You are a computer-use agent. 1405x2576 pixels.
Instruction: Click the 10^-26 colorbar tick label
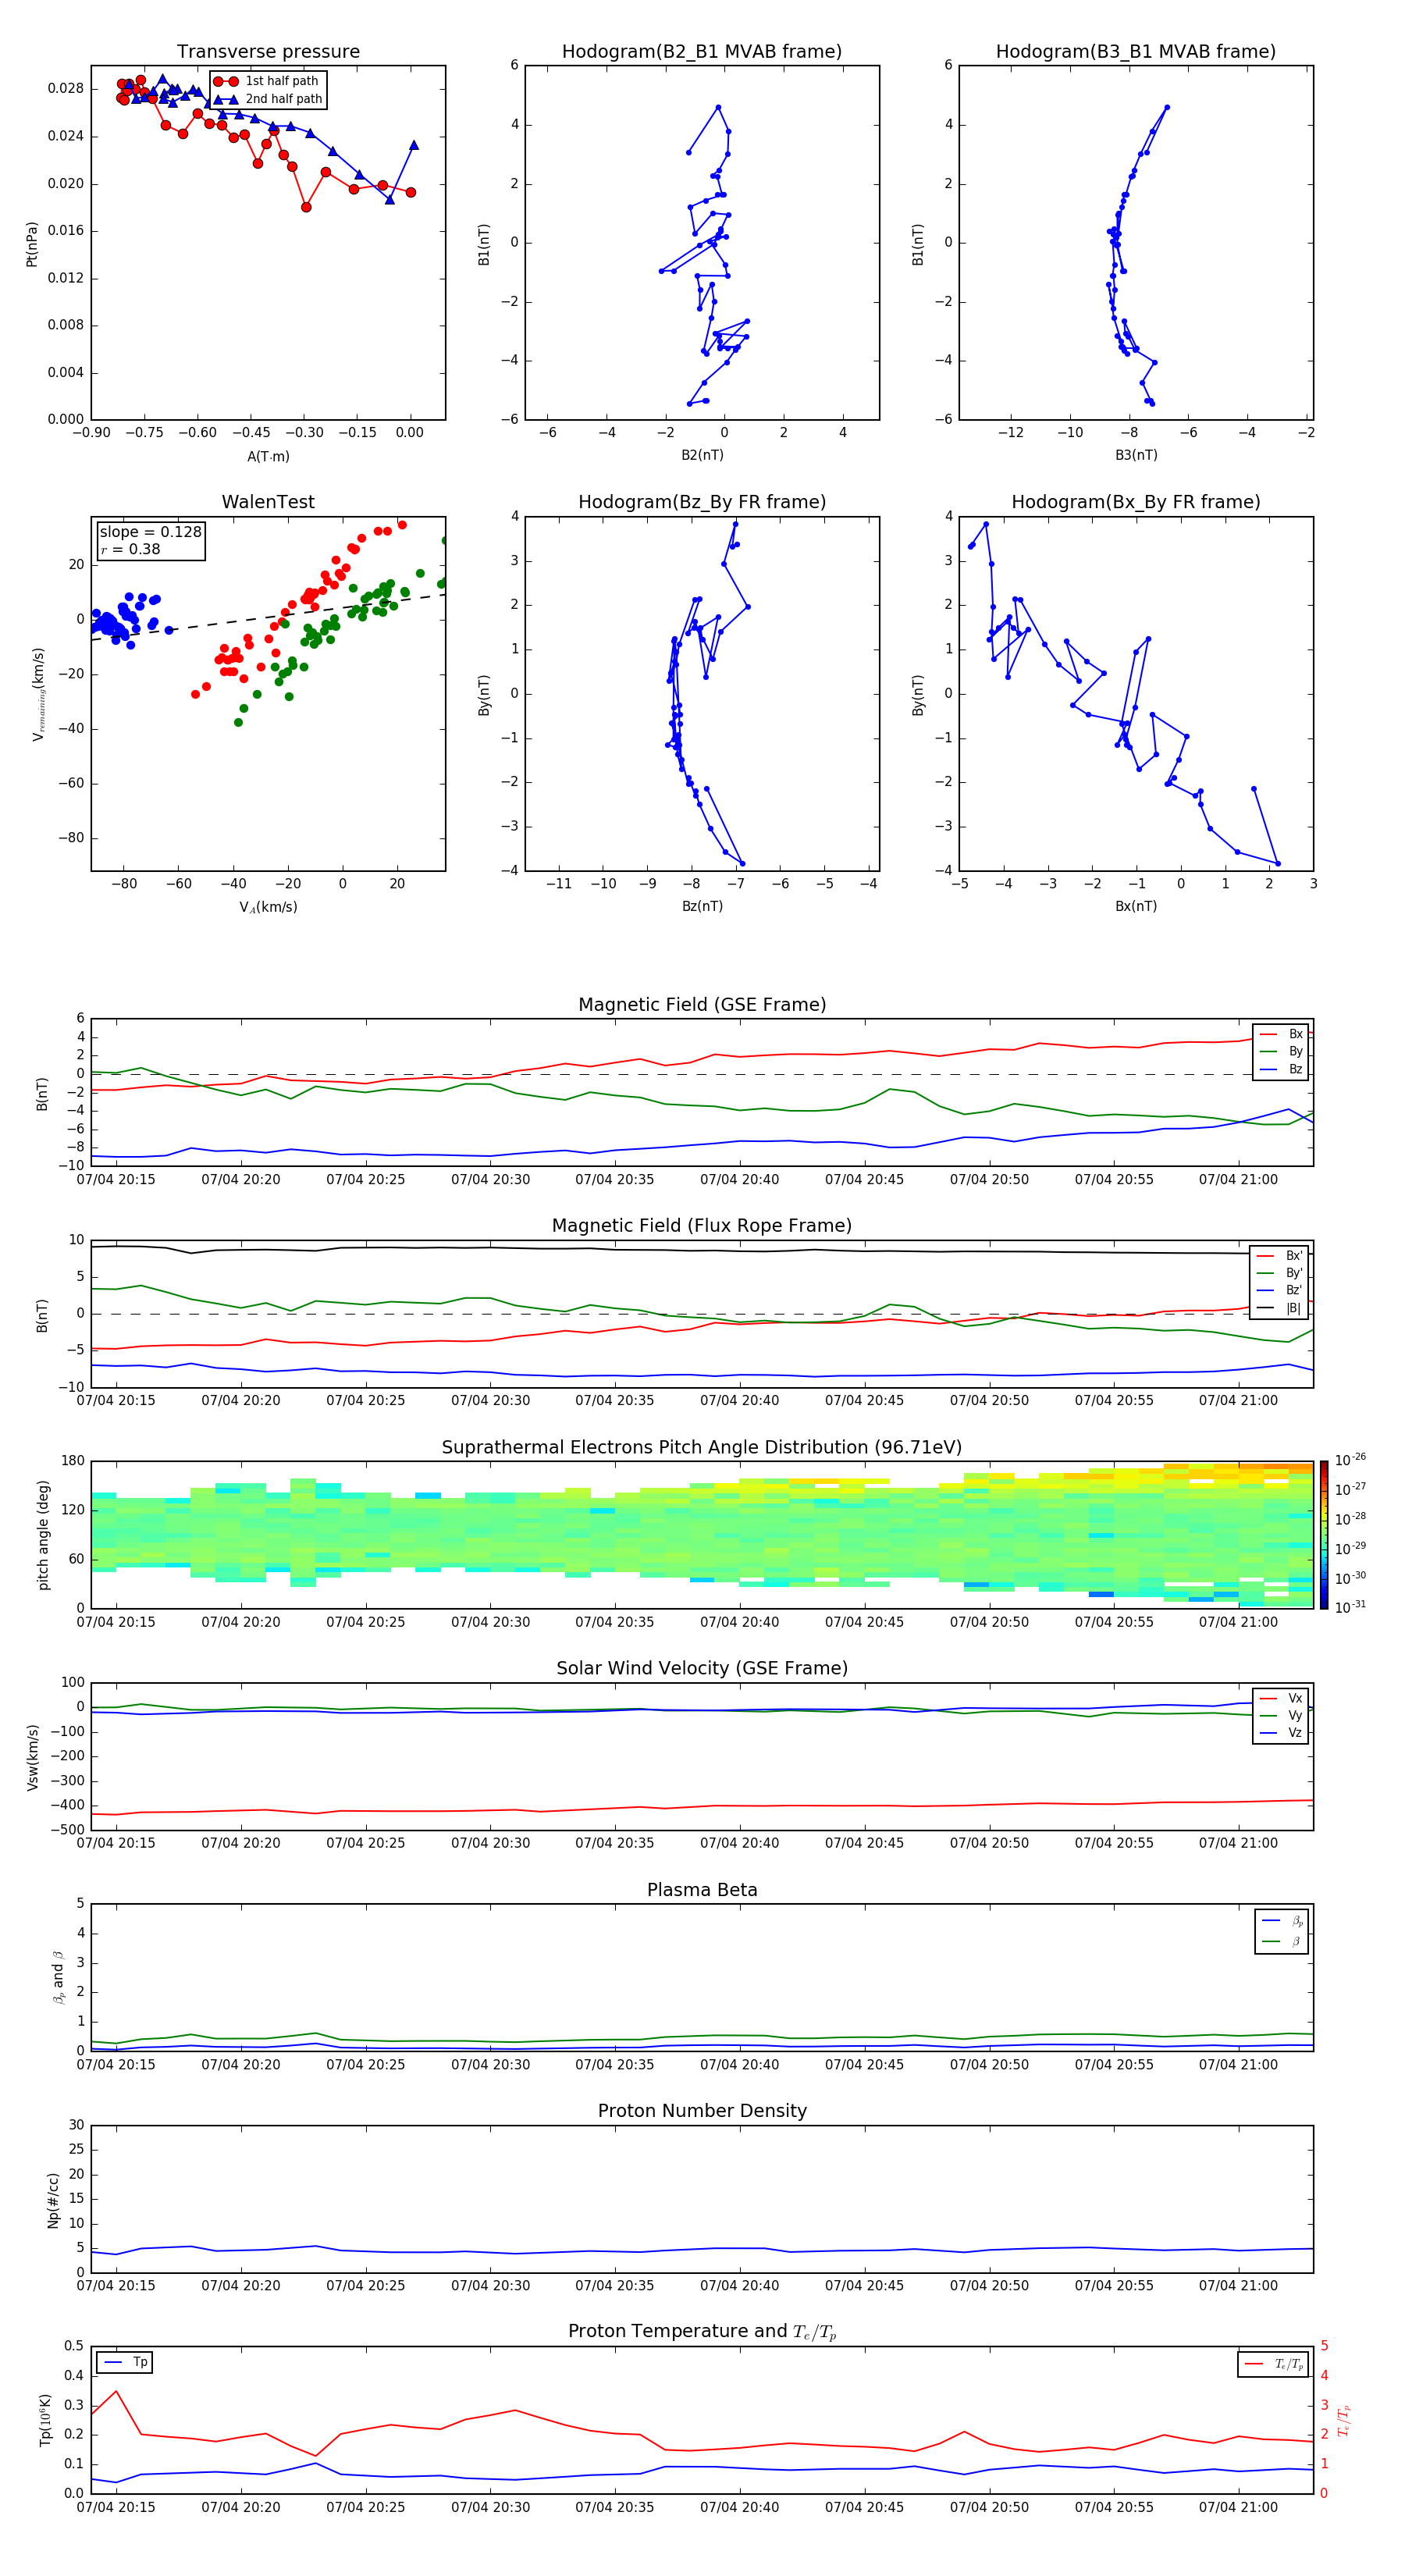point(1350,1460)
